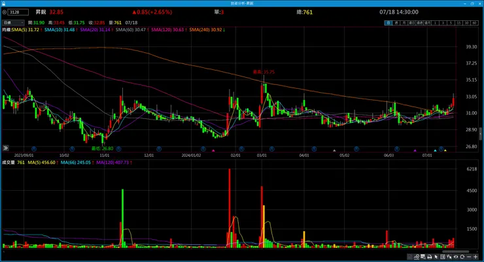Choose the adjusted-monthly 還月 timeframe
This screenshot has width=484, height=262.
428,23
